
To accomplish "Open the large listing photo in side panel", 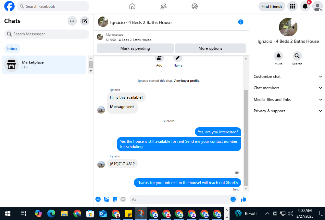I will [288, 27].
